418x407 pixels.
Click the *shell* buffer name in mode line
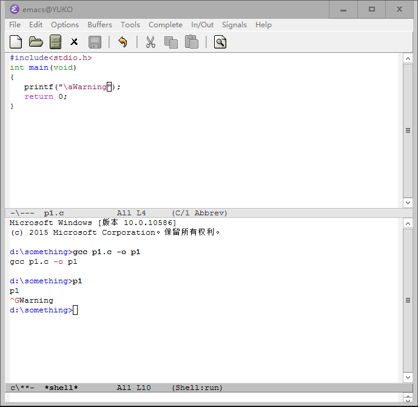point(61,388)
